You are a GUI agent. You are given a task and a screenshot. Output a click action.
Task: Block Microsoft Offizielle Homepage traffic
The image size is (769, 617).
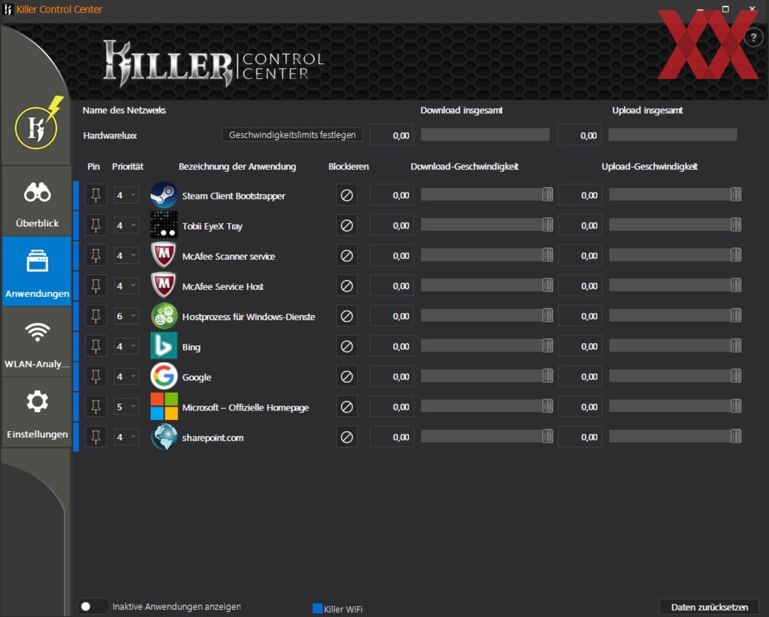click(x=347, y=407)
